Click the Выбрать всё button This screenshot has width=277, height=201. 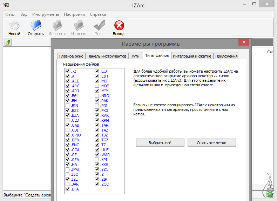tap(160, 143)
